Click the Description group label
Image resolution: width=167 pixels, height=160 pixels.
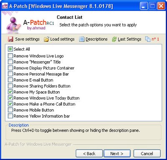coord(19,125)
